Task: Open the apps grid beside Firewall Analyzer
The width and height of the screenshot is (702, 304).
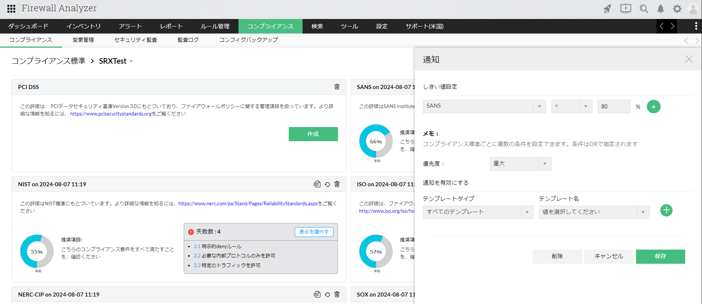Action: 11,9
